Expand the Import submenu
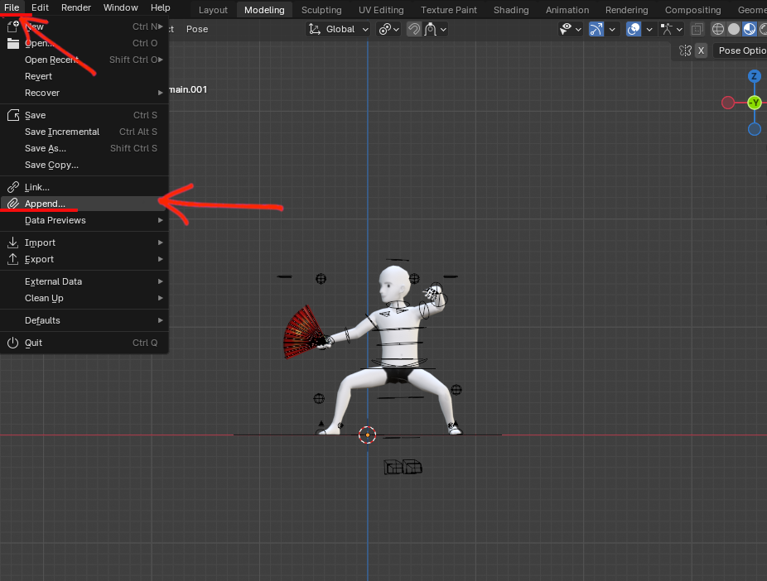This screenshot has width=767, height=581. coord(40,242)
